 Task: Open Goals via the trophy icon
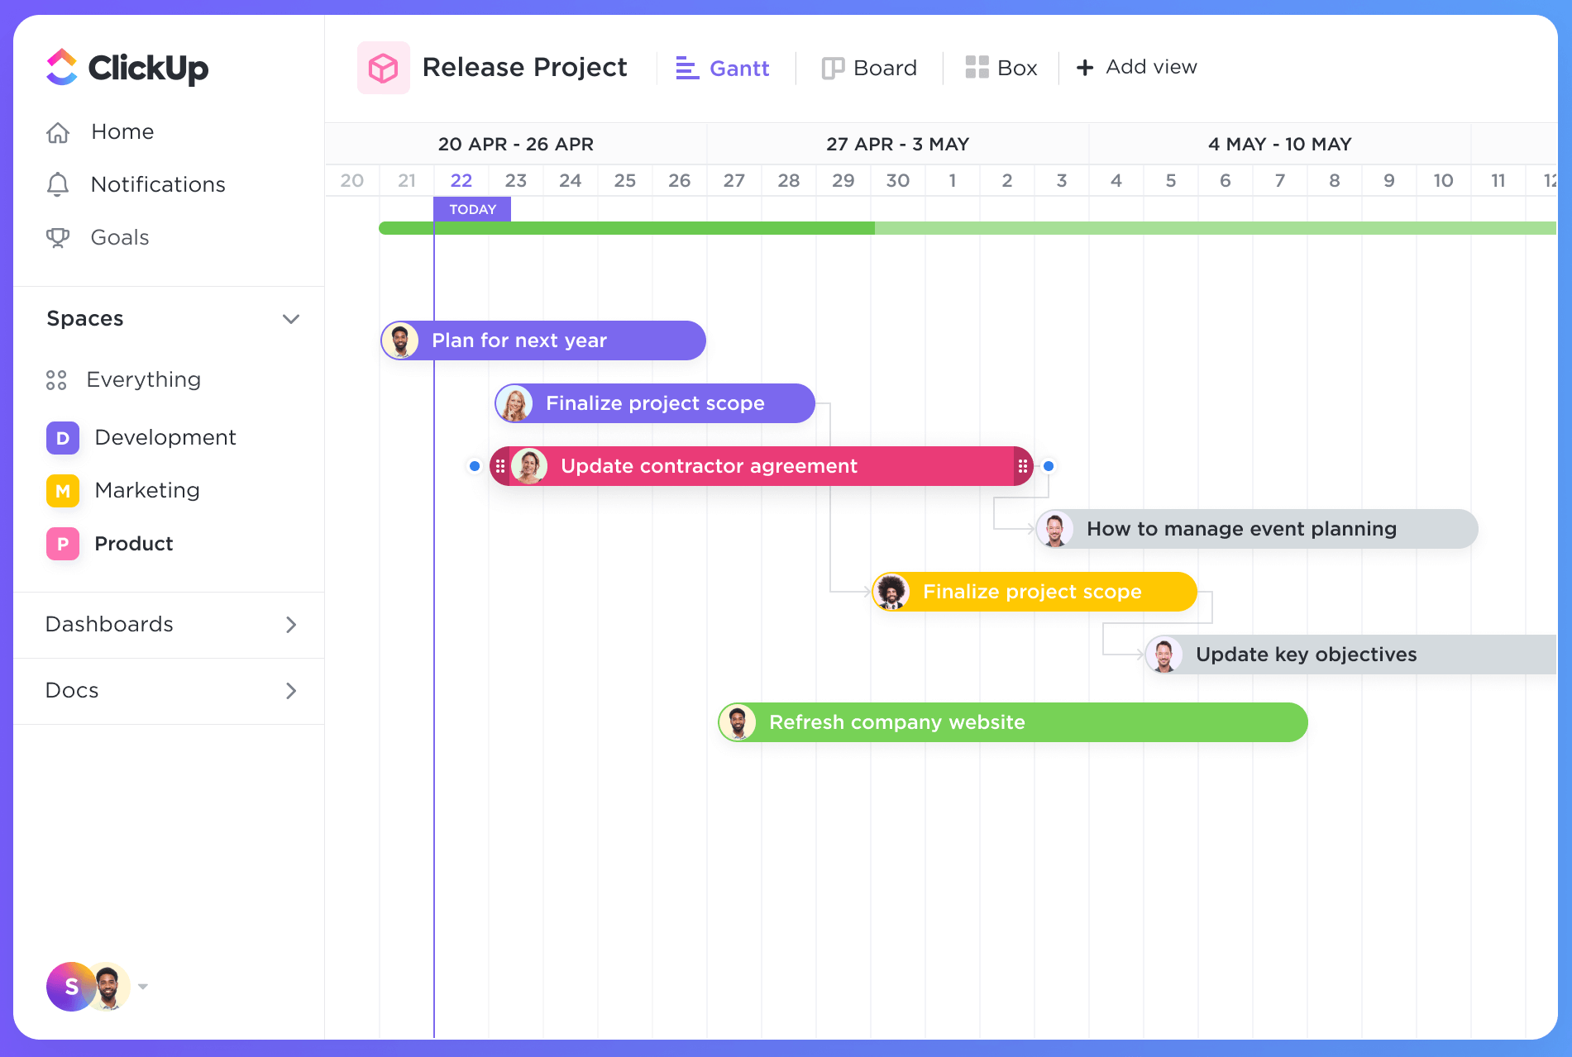(58, 237)
